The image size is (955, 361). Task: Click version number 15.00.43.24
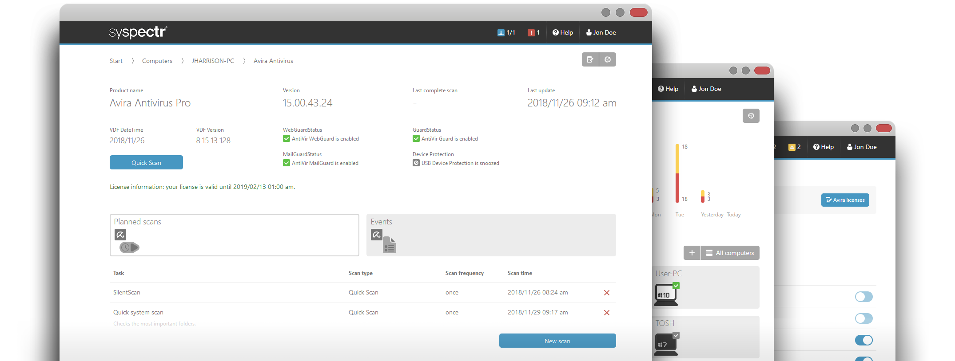pyautogui.click(x=307, y=103)
